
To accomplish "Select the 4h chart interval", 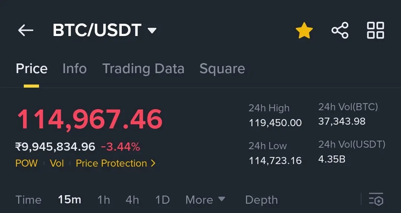I will pos(132,200).
